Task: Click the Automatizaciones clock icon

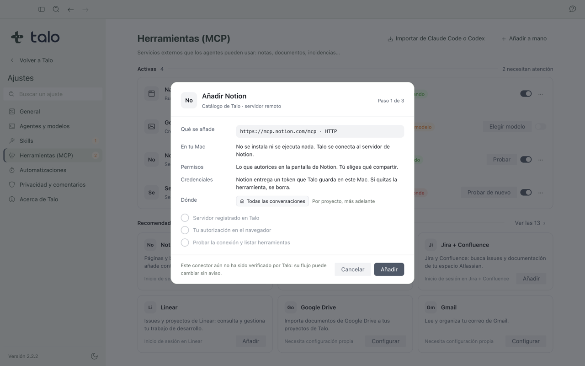Action: tap(12, 170)
